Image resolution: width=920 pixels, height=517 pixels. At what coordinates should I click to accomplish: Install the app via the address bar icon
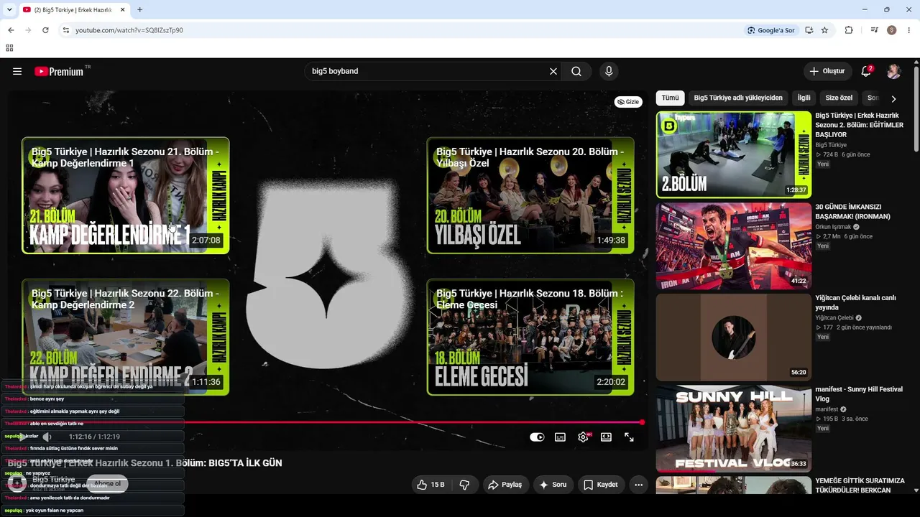pos(809,30)
